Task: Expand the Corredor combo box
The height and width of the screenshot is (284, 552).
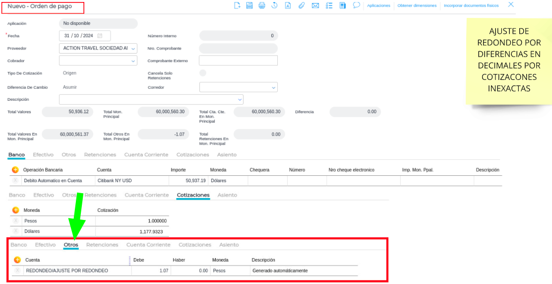Action: (273, 88)
